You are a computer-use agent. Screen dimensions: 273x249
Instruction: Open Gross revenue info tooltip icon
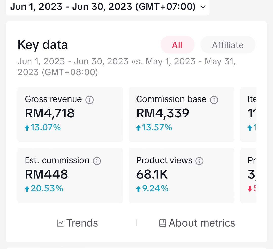[89, 100]
